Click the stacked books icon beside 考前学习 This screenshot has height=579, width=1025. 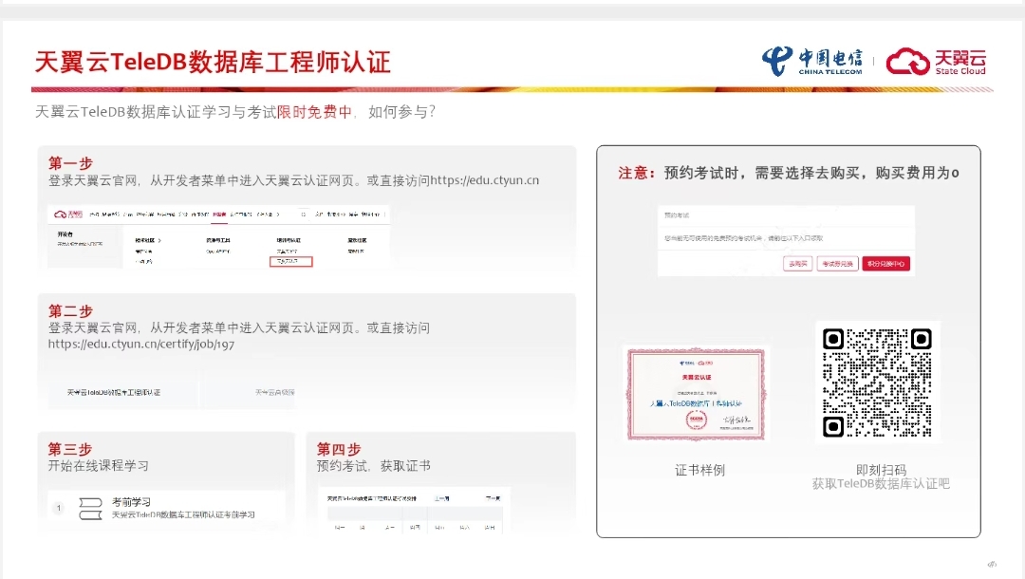click(x=90, y=509)
